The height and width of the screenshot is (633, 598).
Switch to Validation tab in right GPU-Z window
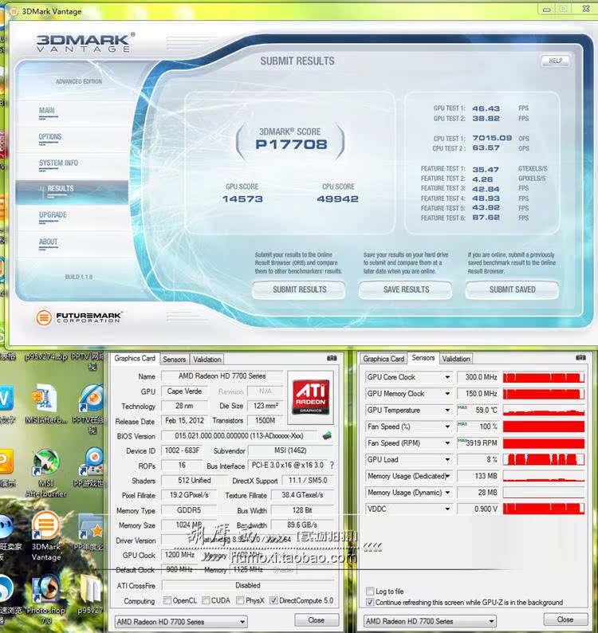[x=456, y=359]
